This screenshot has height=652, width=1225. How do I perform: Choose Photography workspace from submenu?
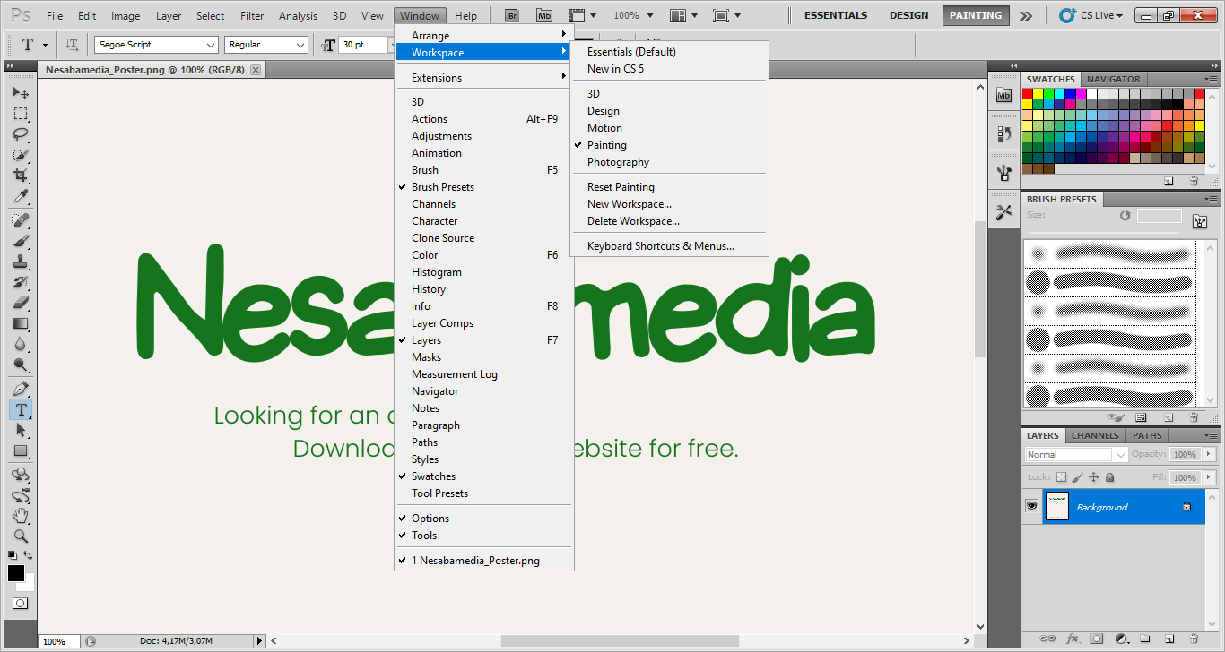click(x=618, y=162)
